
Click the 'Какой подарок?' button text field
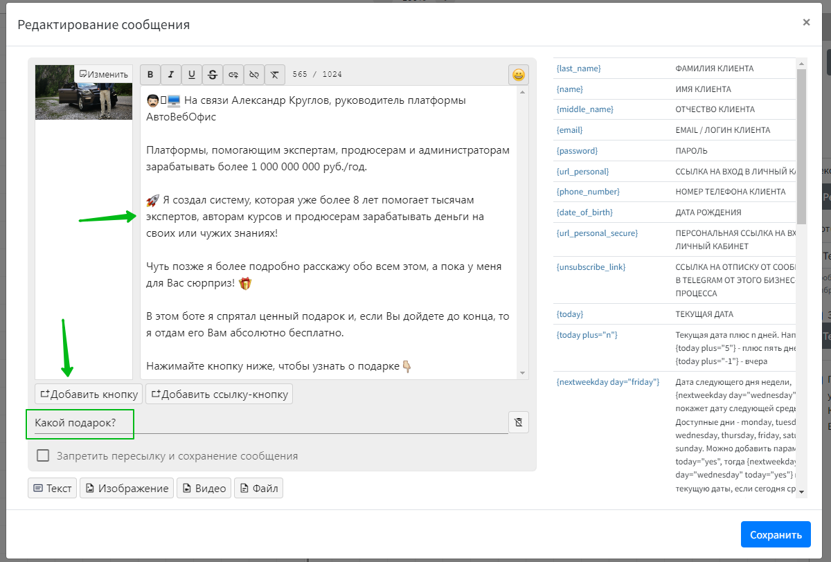pyautogui.click(x=267, y=423)
